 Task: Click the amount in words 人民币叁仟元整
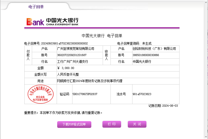pyautogui.click(x=68, y=74)
